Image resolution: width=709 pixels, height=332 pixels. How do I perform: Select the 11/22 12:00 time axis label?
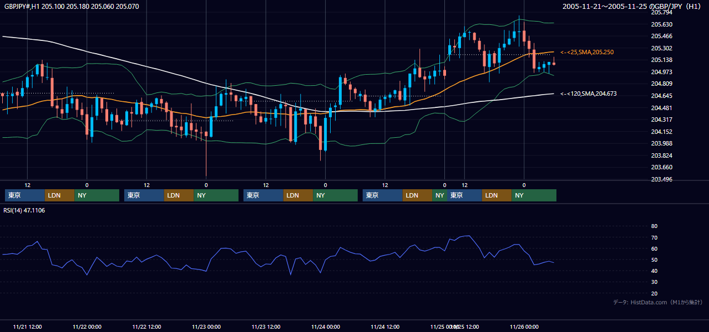[x=146, y=327]
